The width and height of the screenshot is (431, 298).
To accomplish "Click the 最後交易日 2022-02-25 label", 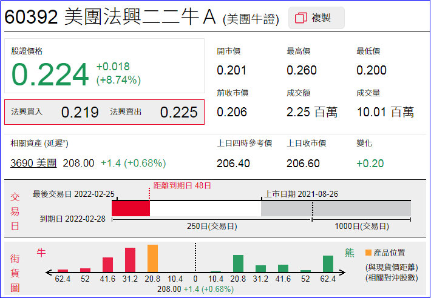I will coord(73,194).
